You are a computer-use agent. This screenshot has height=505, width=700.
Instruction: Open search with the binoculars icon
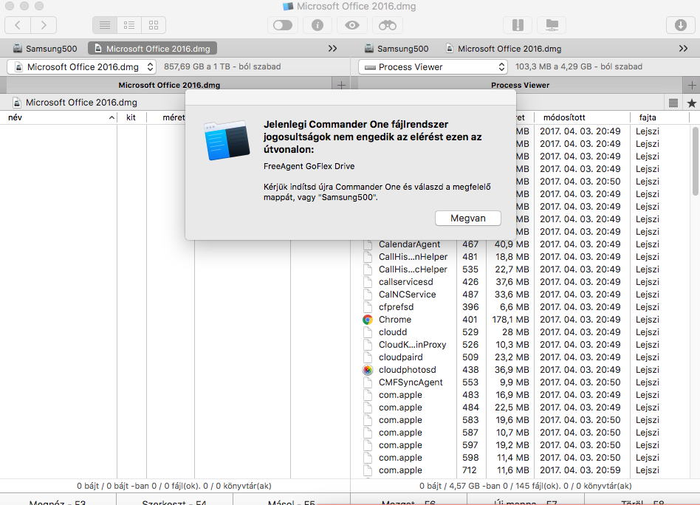pos(388,25)
